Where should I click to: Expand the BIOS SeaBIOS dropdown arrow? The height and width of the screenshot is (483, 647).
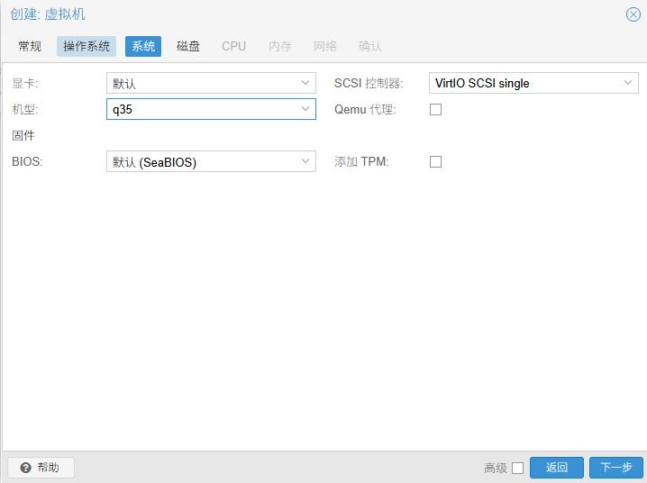(305, 162)
